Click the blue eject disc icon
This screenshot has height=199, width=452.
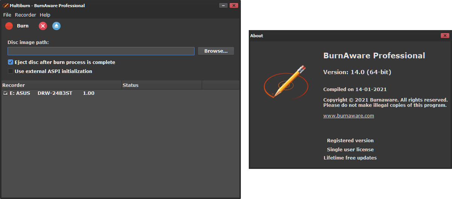[56, 26]
